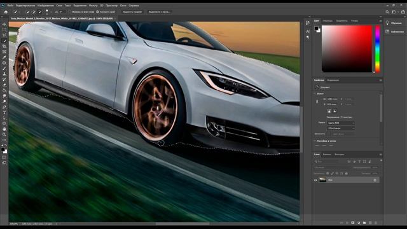Select the Clone Stamp tool

[4, 74]
